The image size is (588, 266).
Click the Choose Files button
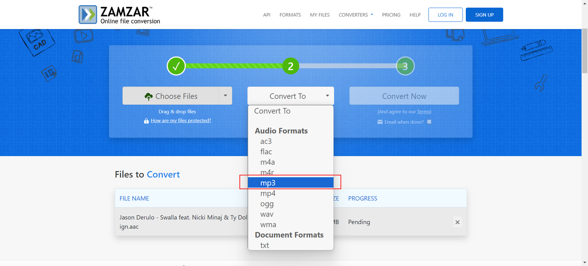[x=171, y=96]
